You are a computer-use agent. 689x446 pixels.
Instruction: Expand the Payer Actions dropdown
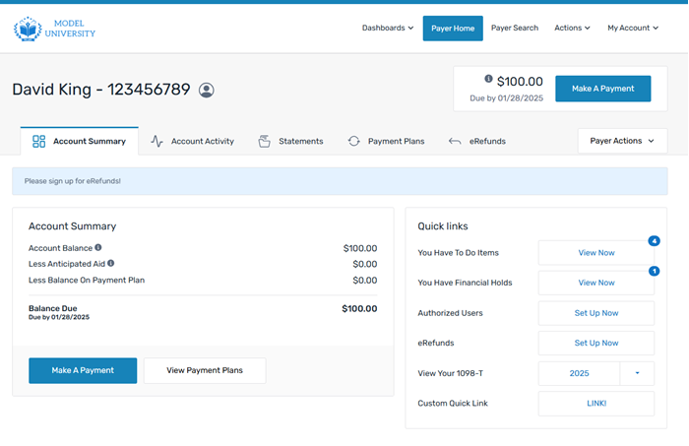[622, 141]
